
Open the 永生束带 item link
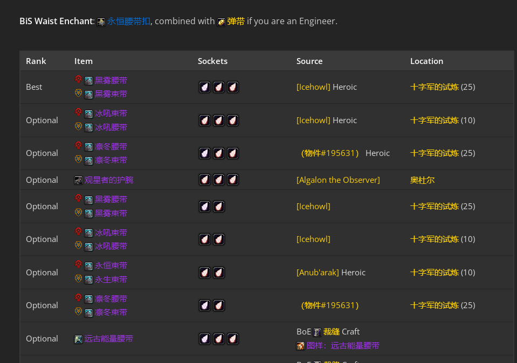tap(111, 280)
